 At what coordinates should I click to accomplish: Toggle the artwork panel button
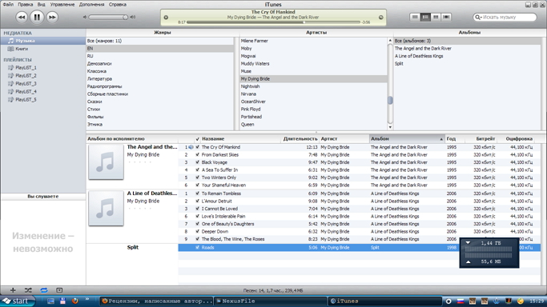[x=59, y=290]
